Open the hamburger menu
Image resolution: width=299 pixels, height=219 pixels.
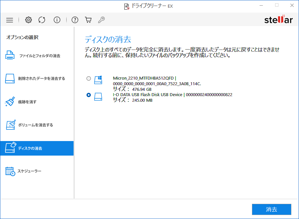click(10, 20)
